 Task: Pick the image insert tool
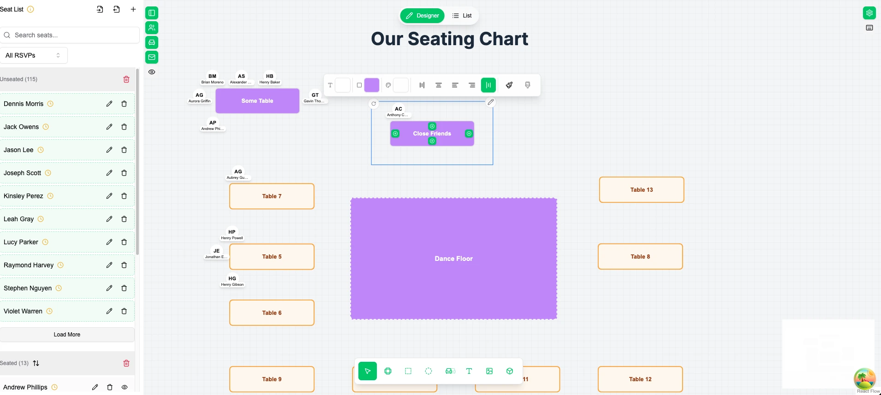[489, 371]
